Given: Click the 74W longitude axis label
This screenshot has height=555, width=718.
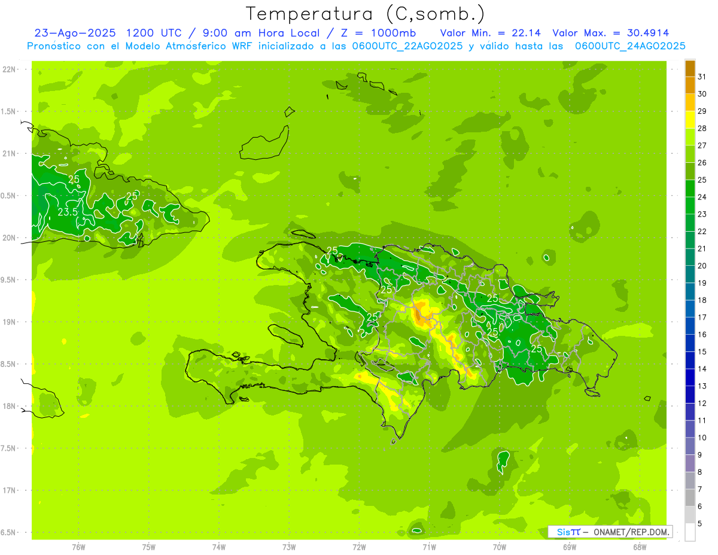Looking at the screenshot, I should coord(219,547).
